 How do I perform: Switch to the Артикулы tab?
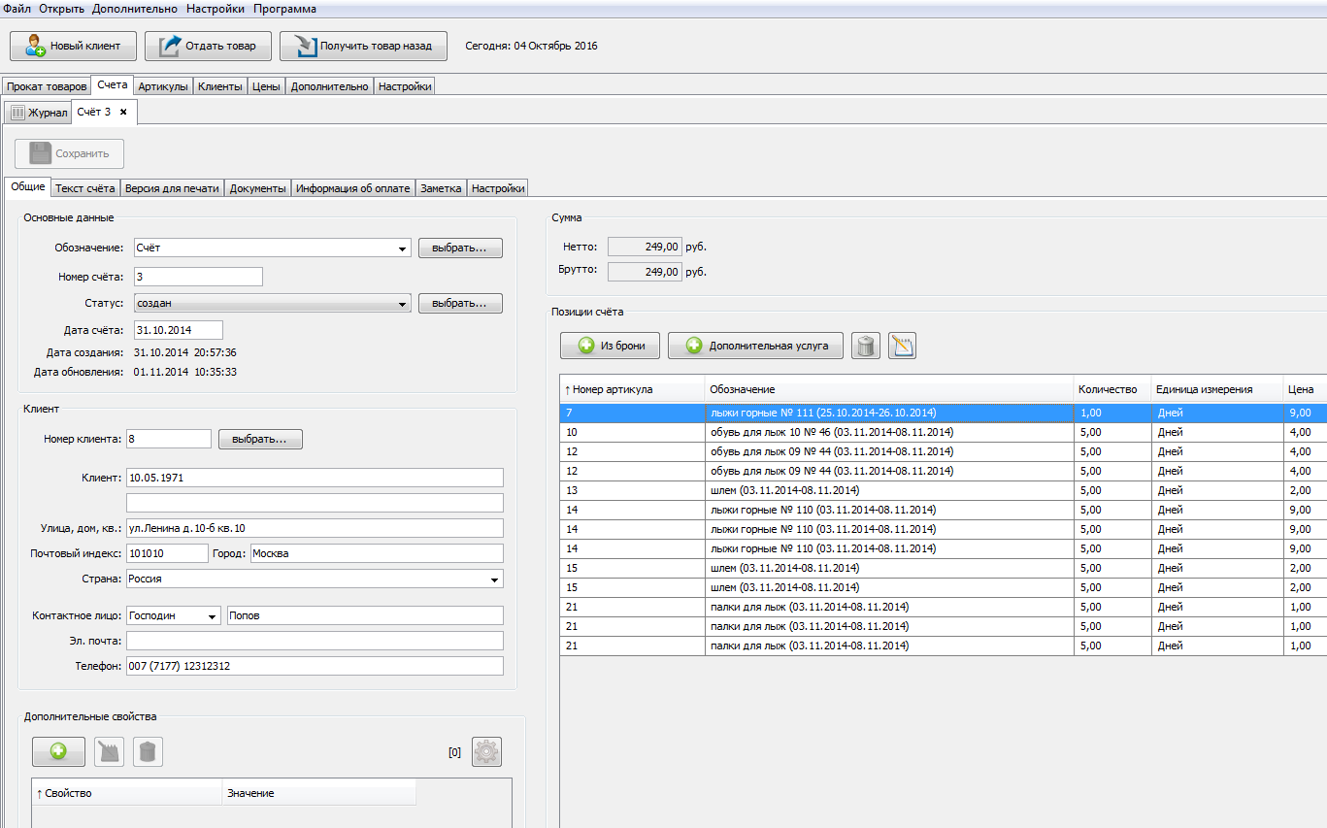tap(163, 86)
